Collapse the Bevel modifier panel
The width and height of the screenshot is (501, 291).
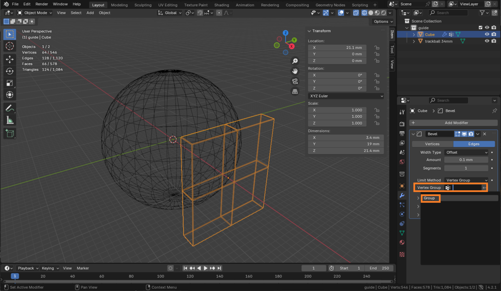tap(413, 134)
